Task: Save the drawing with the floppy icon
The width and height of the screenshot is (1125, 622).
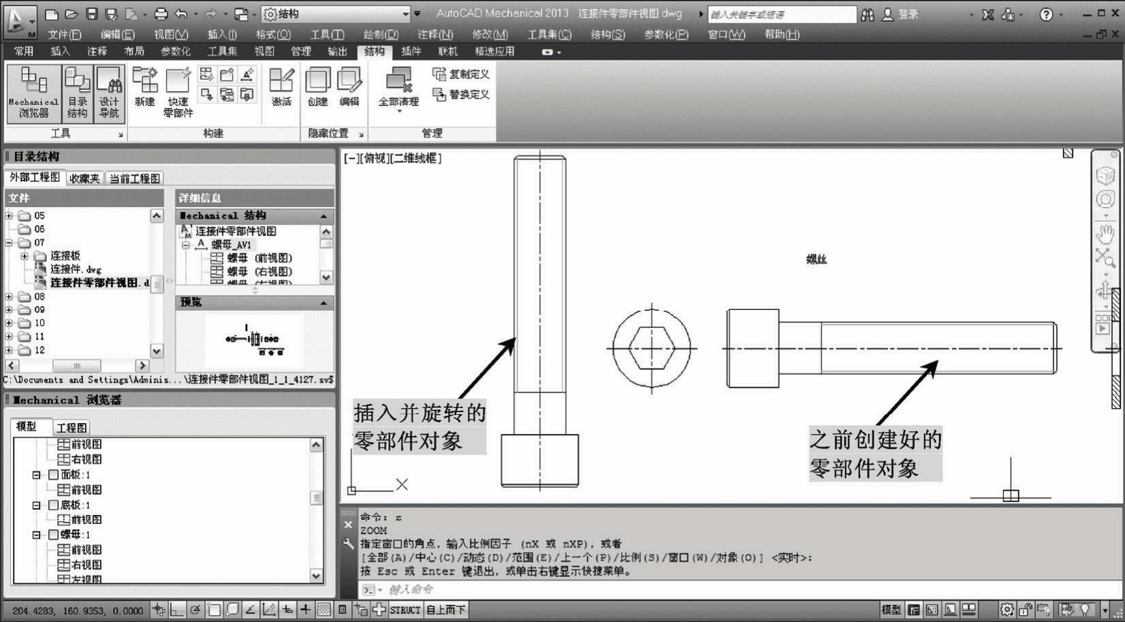Action: pyautogui.click(x=92, y=14)
